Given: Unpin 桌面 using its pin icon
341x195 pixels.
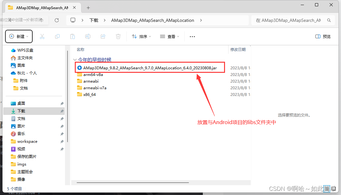Looking at the screenshot, I should coord(62,104).
